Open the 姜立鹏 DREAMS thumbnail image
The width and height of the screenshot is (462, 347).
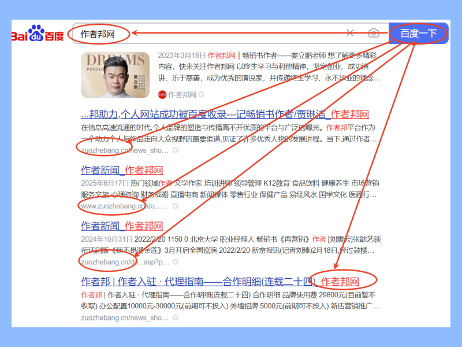tap(115, 76)
